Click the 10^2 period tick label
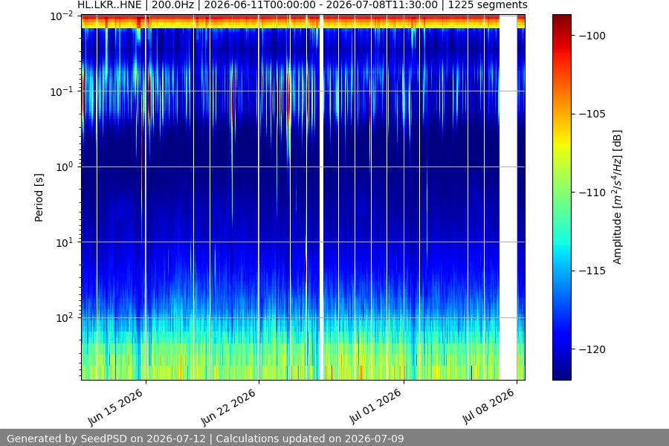This screenshot has width=669, height=446. click(x=65, y=317)
